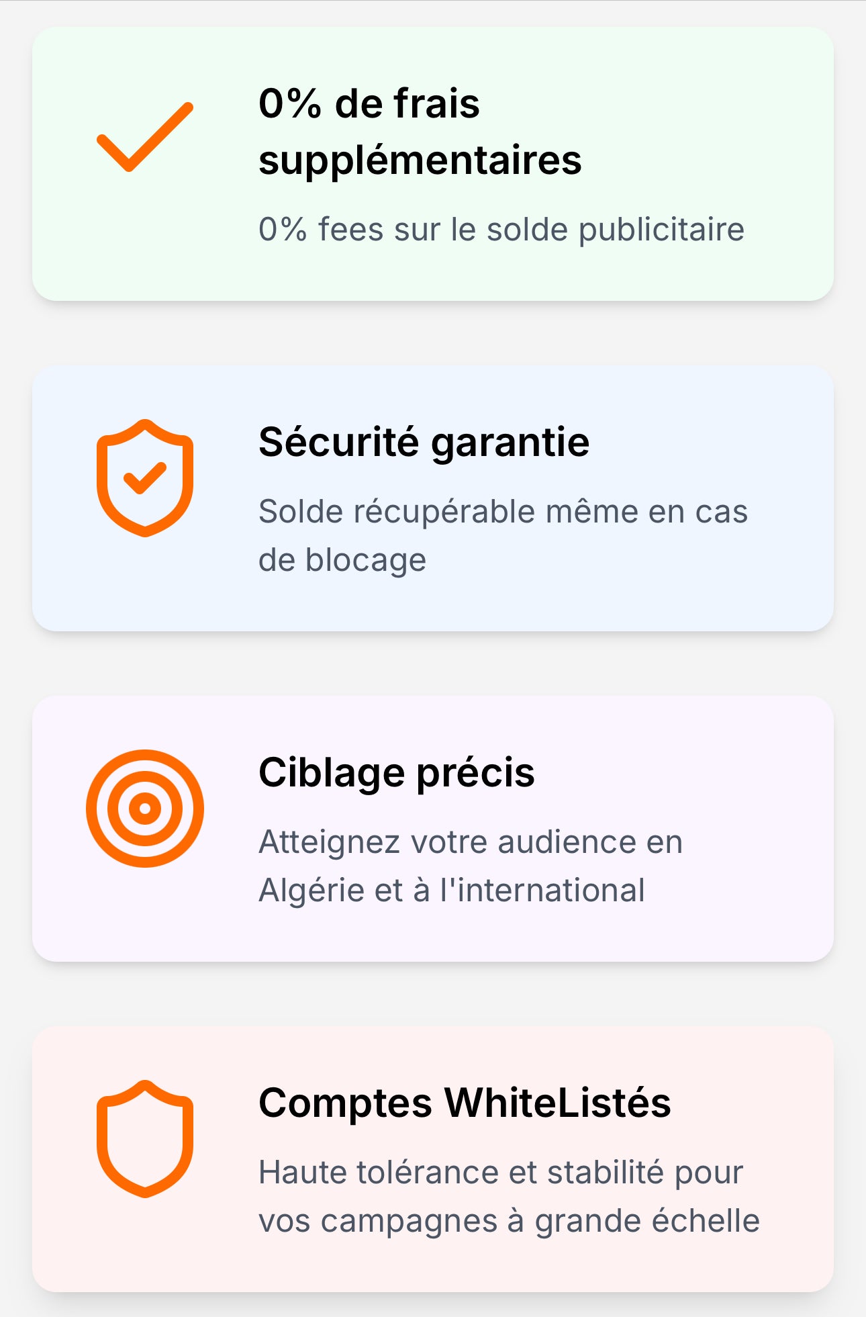This screenshot has height=1317, width=866.
Task: Click the "Atteignez votre audience" description text
Action: coord(470,842)
